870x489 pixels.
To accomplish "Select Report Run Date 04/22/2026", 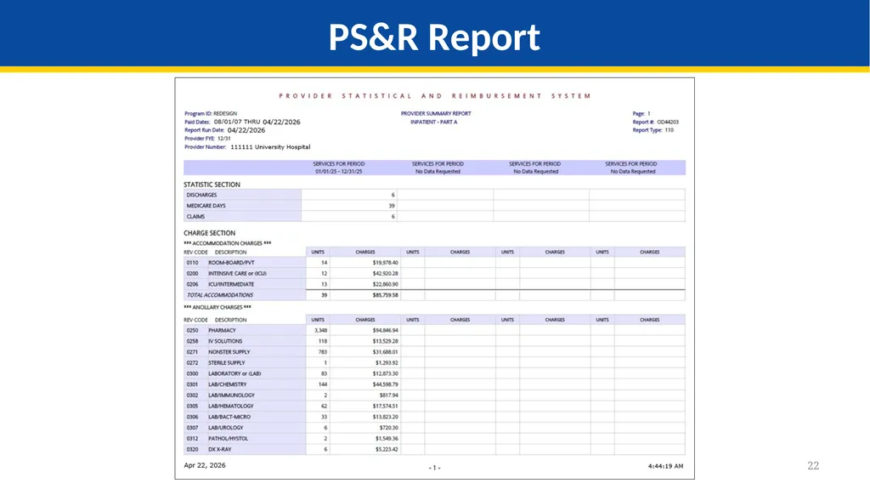I will coord(224,130).
